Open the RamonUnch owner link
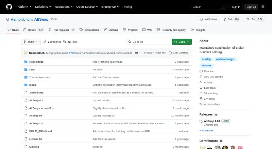 (x=21, y=19)
